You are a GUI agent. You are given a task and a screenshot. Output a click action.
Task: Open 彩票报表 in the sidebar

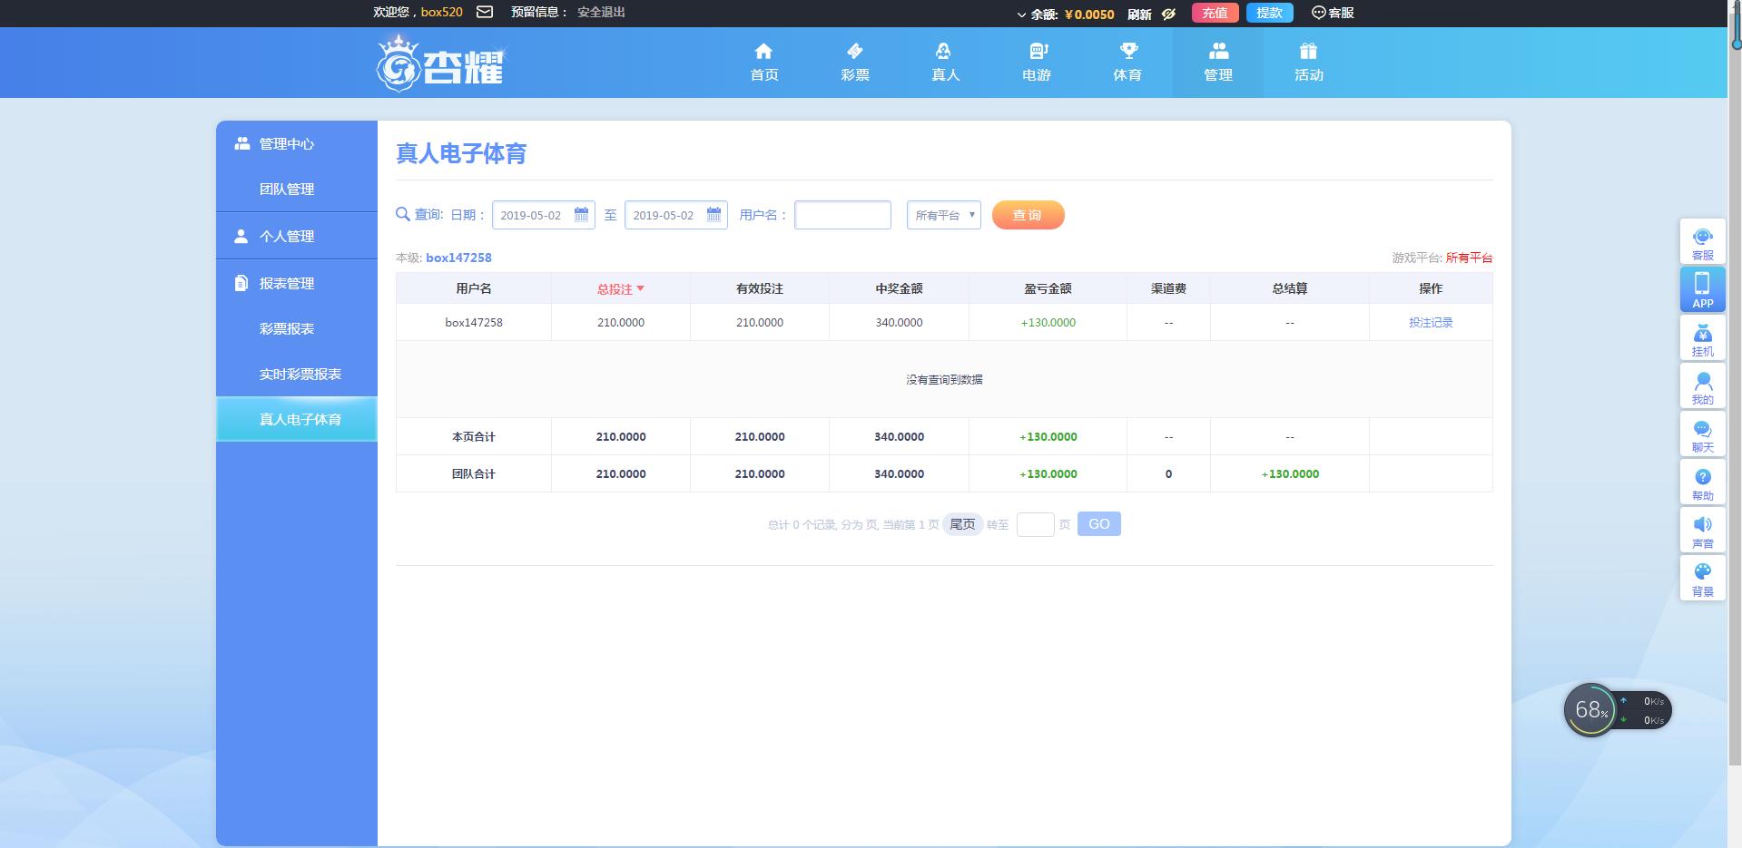click(297, 328)
